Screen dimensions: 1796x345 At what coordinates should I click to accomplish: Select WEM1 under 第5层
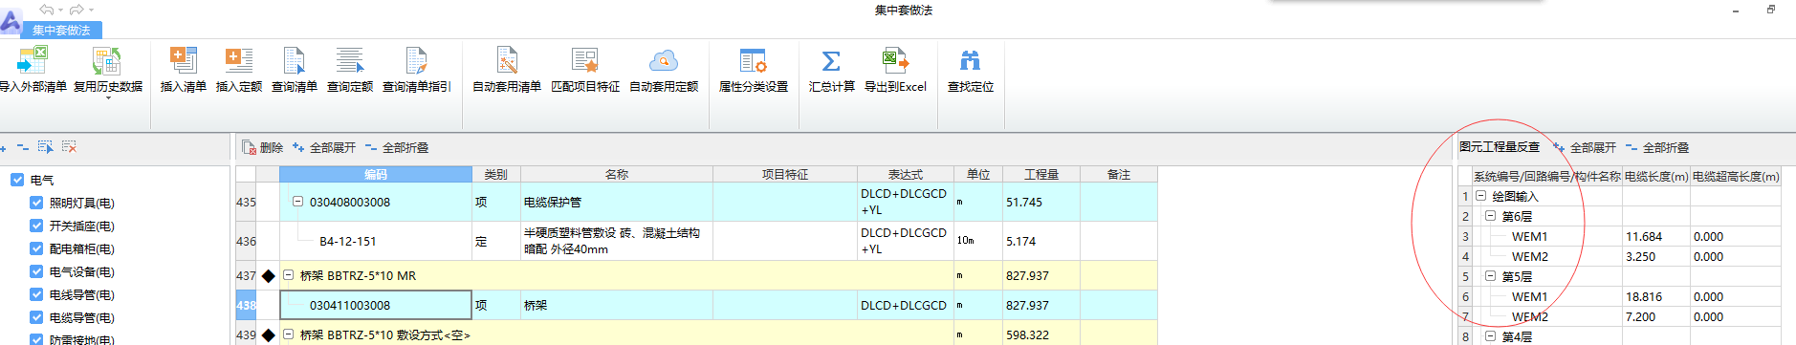tap(1529, 296)
